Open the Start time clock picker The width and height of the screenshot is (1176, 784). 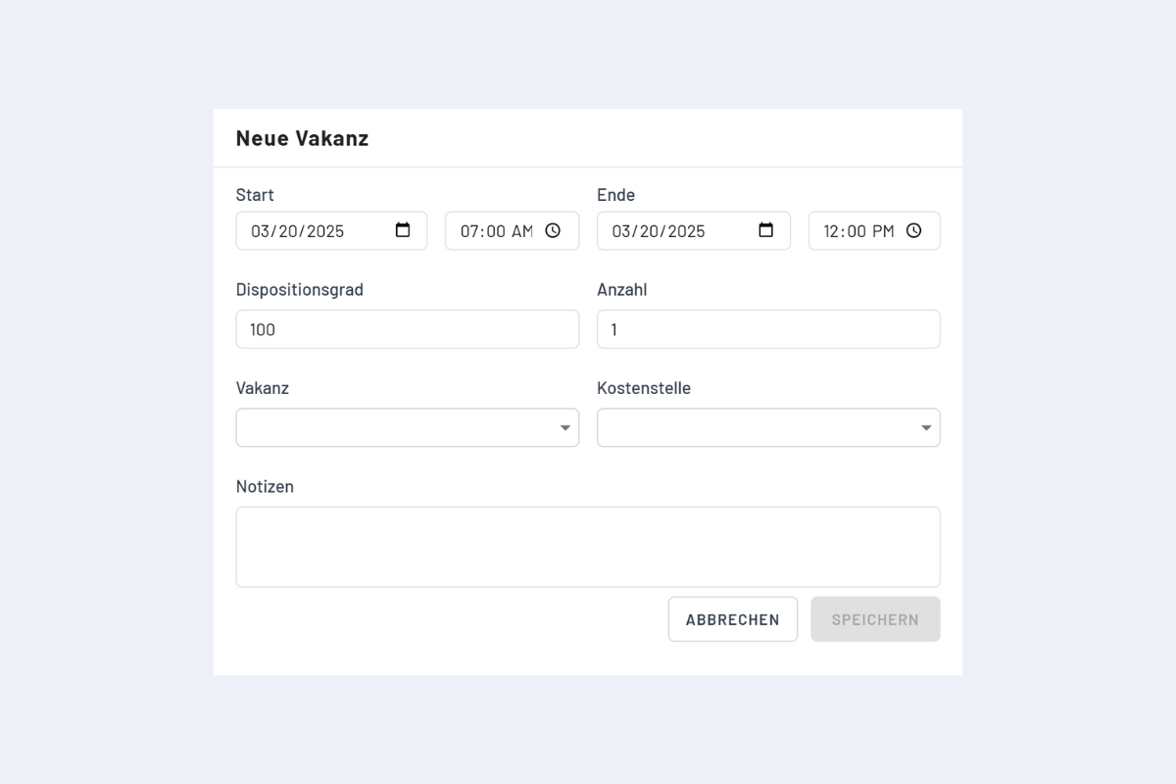click(x=553, y=230)
